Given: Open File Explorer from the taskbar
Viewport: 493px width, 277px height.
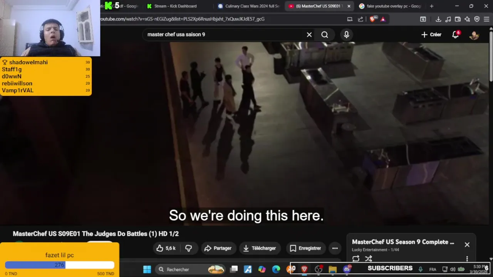Looking at the screenshot, I should pyautogui.click(x=332, y=269).
